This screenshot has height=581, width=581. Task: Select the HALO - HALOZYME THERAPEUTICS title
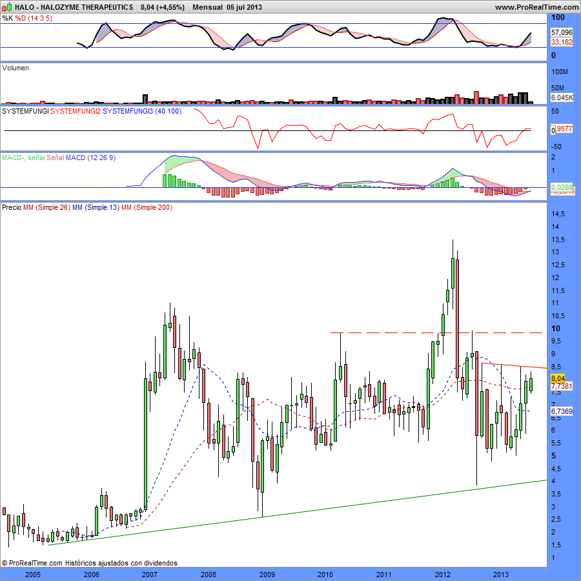click(x=74, y=7)
